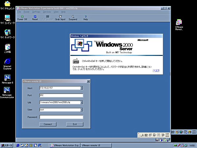Select the My Computer (マイ コンピュータ) desktop icon
This screenshot has height=148, width=197.
[x=8, y=19]
